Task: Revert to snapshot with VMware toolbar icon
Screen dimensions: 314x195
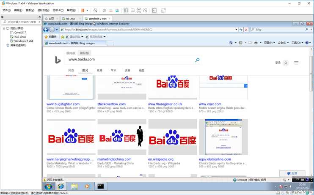Action: pos(111,11)
